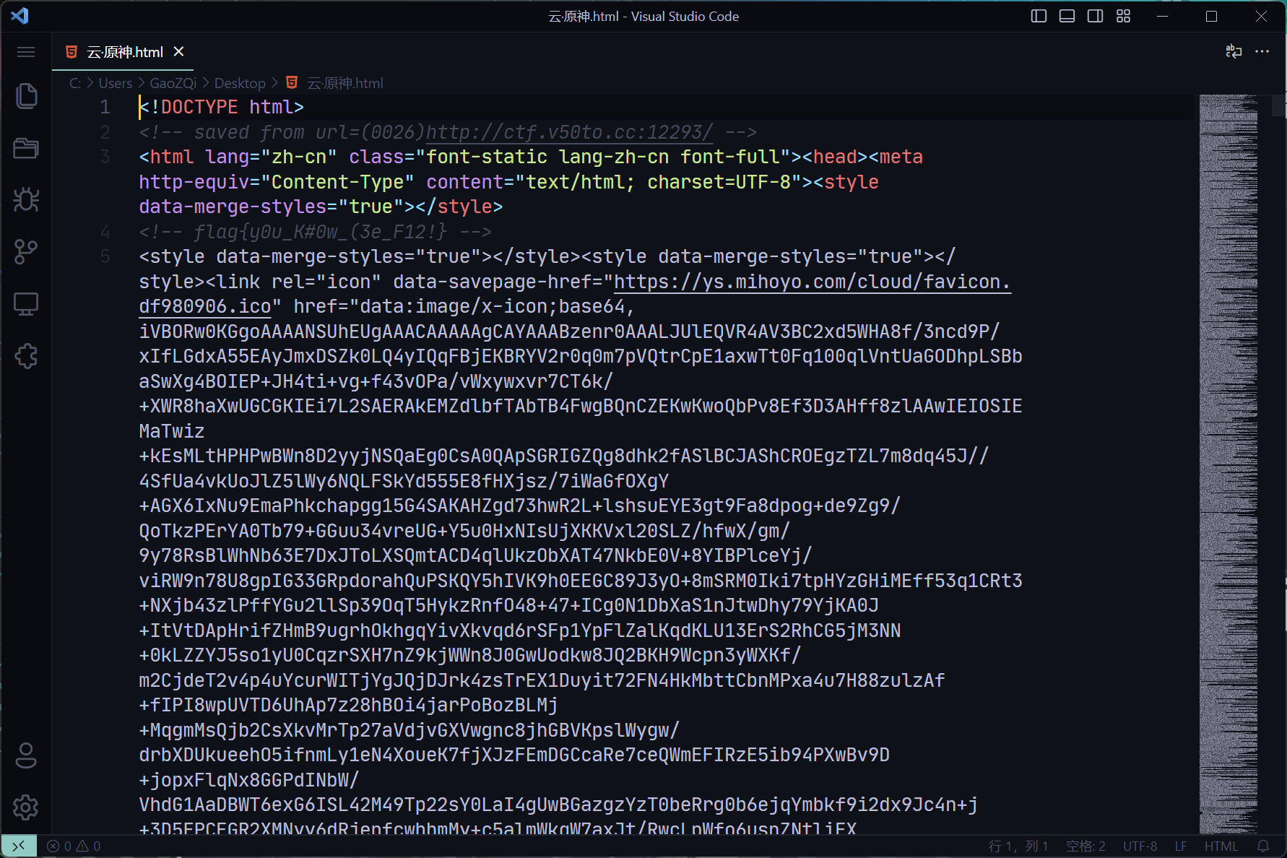Click the flag{y0u_K#0w_(3e_F12!} comment text
1287x858 pixels.
321,232
